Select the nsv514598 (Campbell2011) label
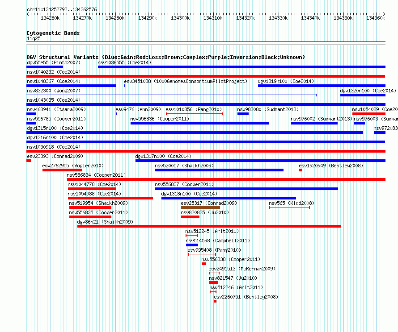The image size is (398, 332). coord(218,241)
